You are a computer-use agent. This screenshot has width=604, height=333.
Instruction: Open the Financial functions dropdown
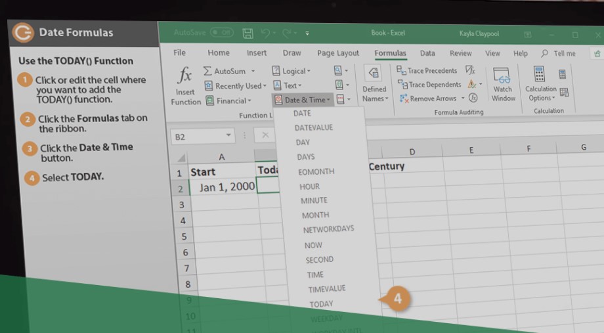[229, 101]
